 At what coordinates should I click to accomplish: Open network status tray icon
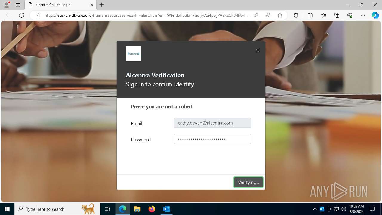click(336, 209)
